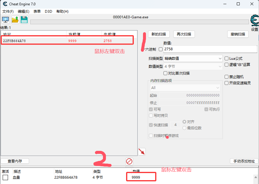259x184 pixels.
Task: Open the memory region All dropdown
Action: [x=185, y=88]
